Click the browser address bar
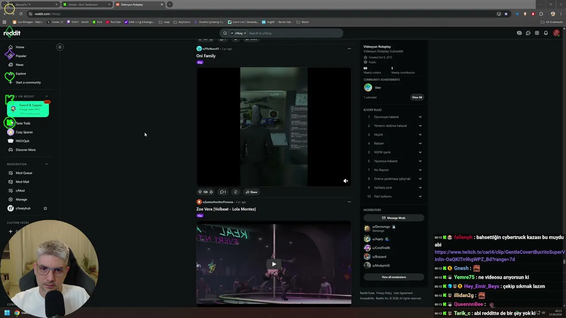The height and width of the screenshot is (318, 566). pyautogui.click(x=261, y=14)
